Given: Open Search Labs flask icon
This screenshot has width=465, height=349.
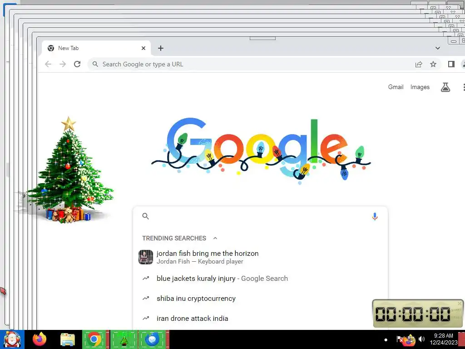Looking at the screenshot, I should 445,87.
